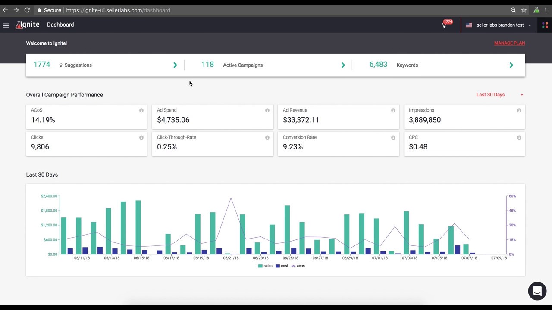This screenshot has width=552, height=310.
Task: Click the browser address bar URL
Action: point(118,10)
